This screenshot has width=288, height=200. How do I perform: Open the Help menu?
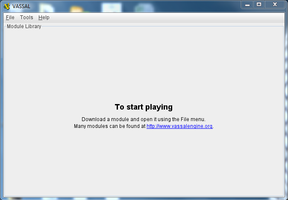coord(44,17)
